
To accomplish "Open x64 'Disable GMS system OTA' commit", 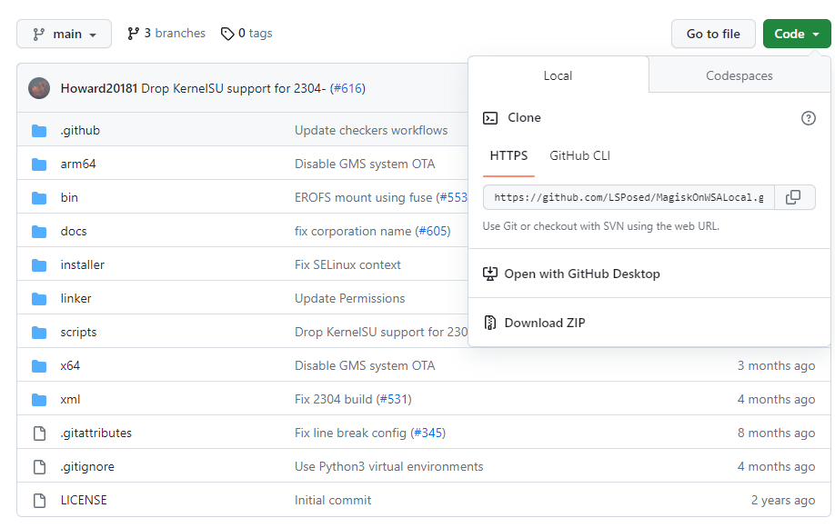I will click(x=365, y=365).
